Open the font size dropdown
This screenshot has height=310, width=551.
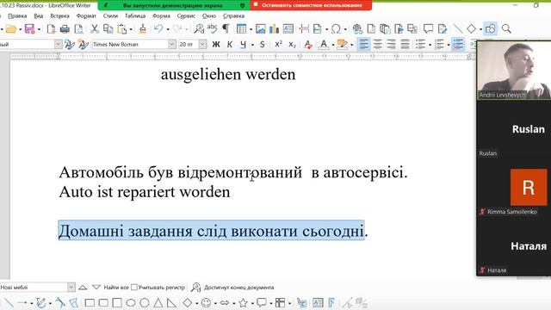click(x=202, y=45)
